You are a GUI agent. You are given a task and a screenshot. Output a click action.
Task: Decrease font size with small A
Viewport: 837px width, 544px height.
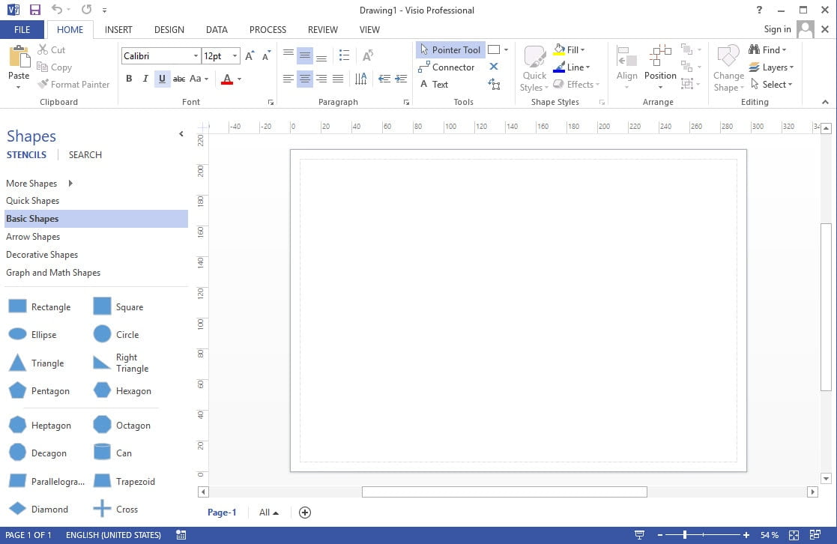point(266,56)
